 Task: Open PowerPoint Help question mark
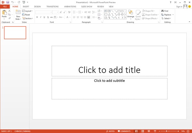pos(170,2)
